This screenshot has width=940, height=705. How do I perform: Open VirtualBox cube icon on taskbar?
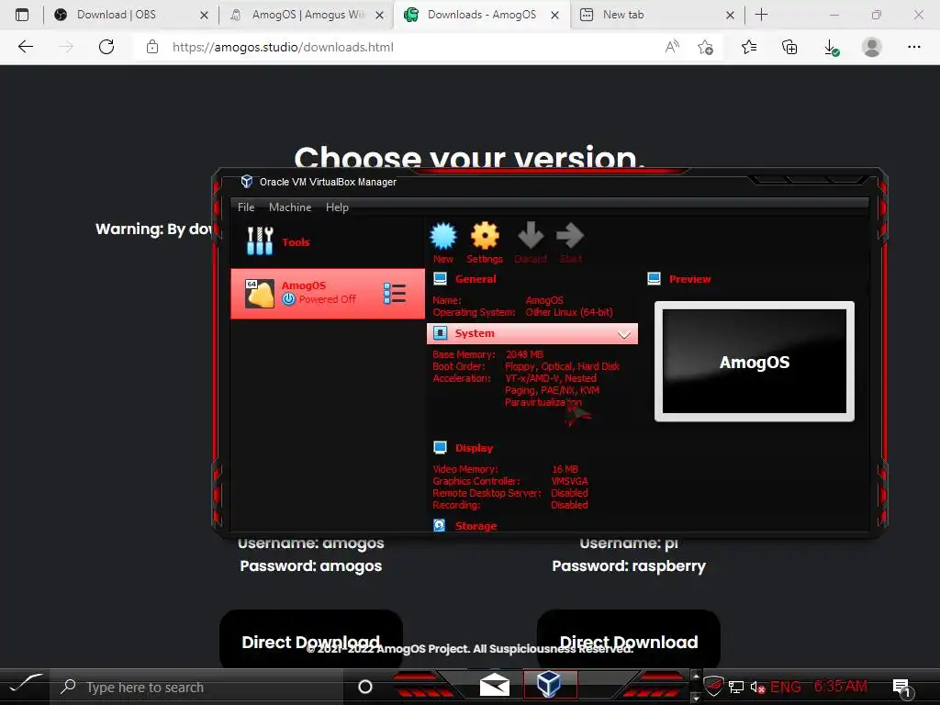(x=549, y=684)
